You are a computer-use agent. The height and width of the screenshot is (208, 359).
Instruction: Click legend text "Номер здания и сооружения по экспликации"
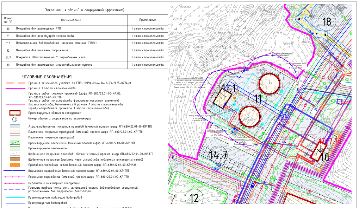60,118
